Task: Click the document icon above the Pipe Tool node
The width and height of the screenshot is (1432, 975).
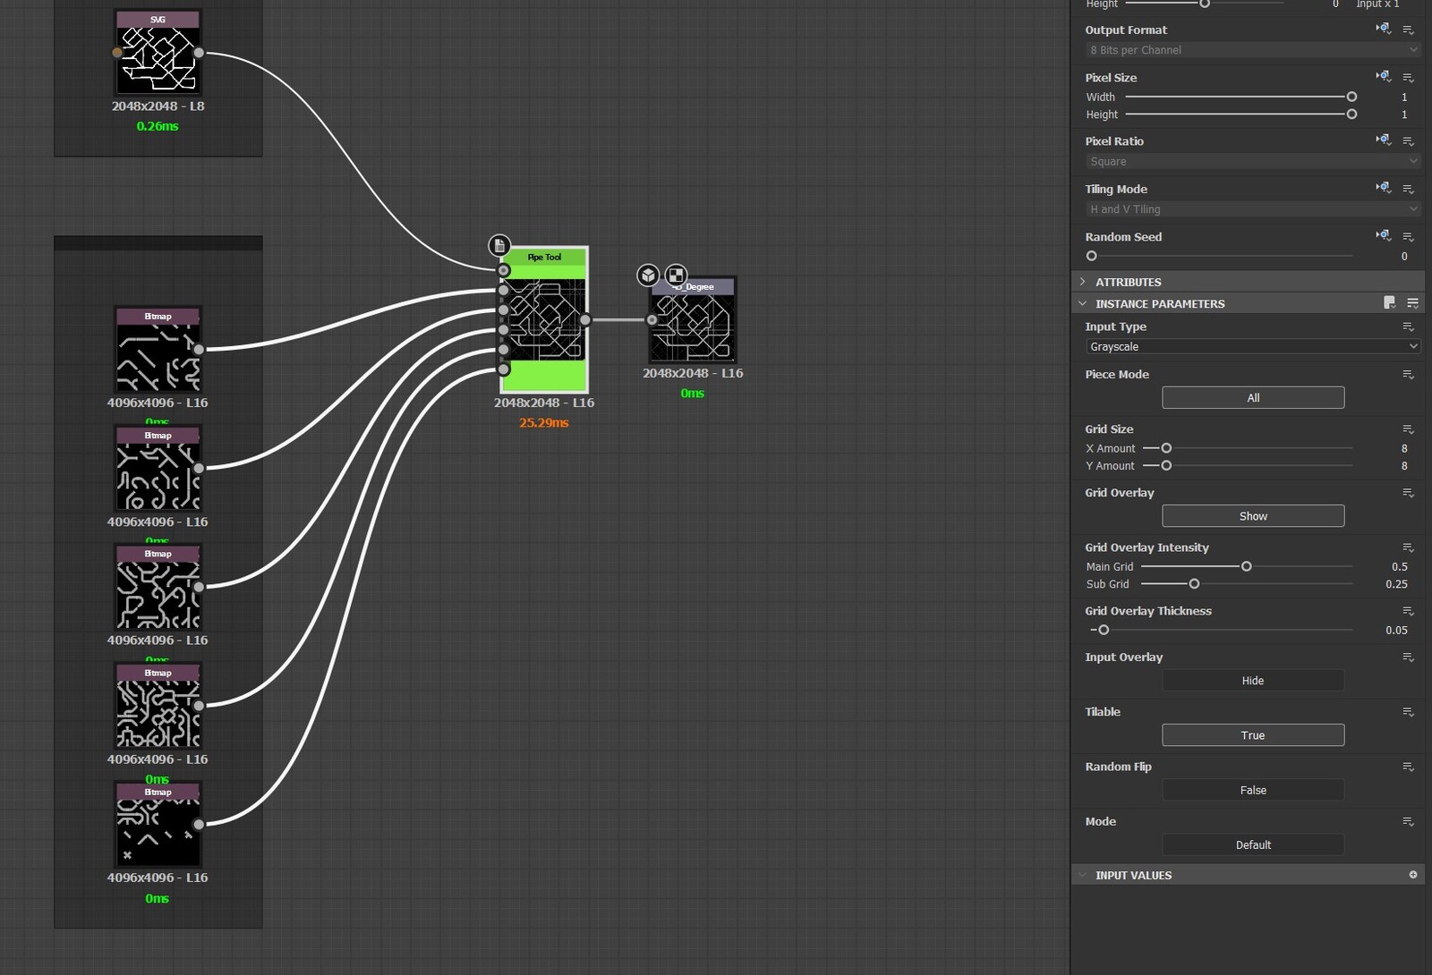Action: 499,244
